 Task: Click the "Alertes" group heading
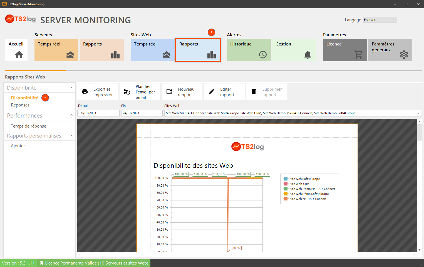coord(234,35)
